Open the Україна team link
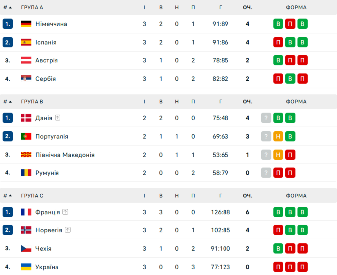The image size is (337, 275). (47, 267)
